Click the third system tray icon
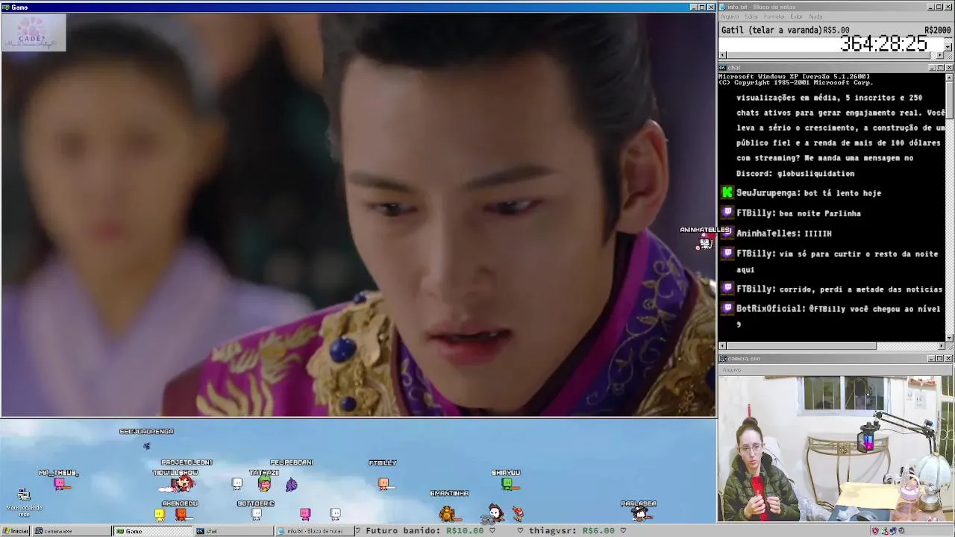The image size is (955, 537). pos(893,531)
